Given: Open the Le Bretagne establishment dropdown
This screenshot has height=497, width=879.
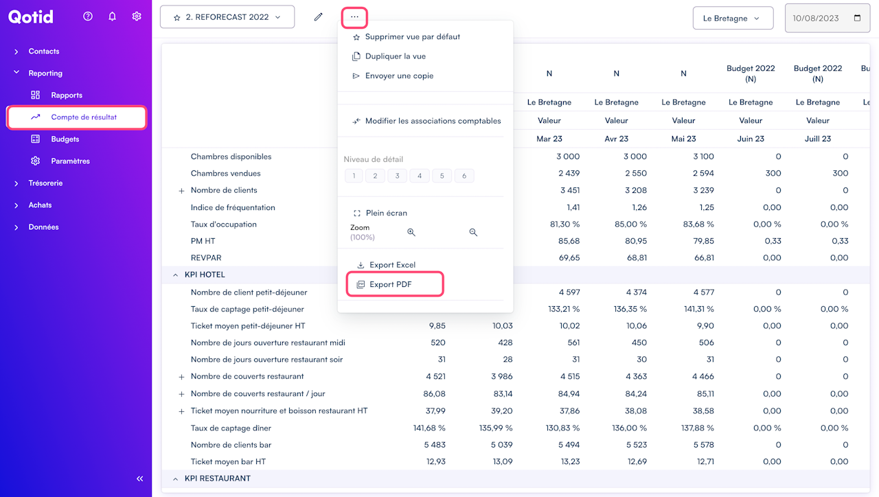Looking at the screenshot, I should pos(733,19).
